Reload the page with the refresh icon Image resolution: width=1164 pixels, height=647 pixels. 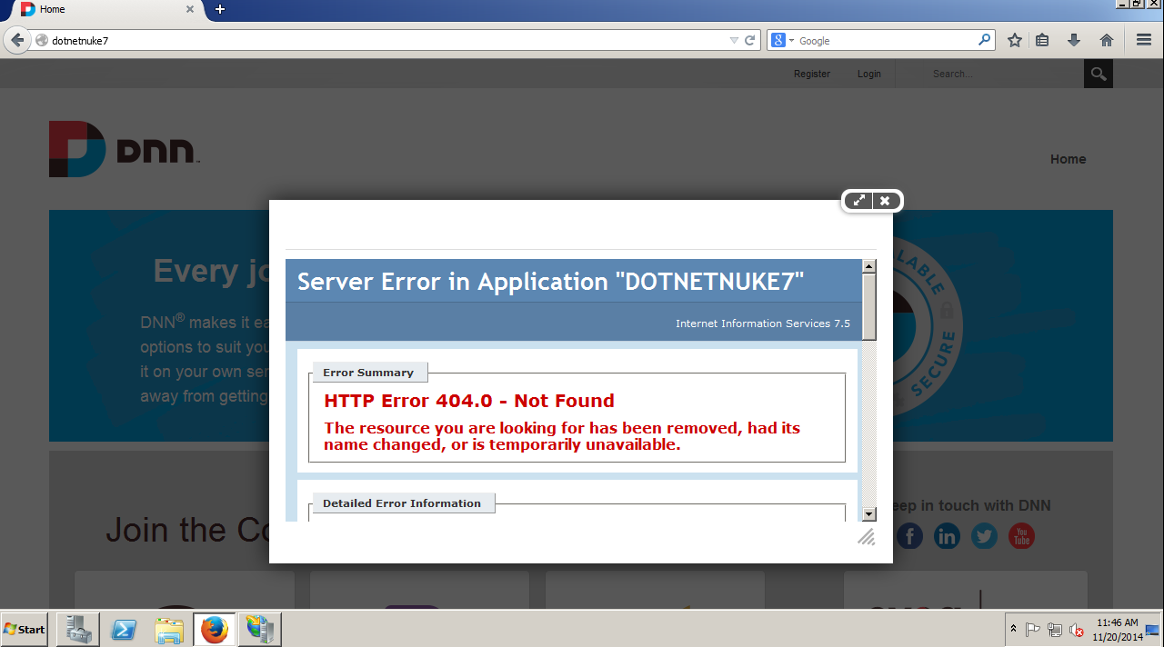pos(750,40)
